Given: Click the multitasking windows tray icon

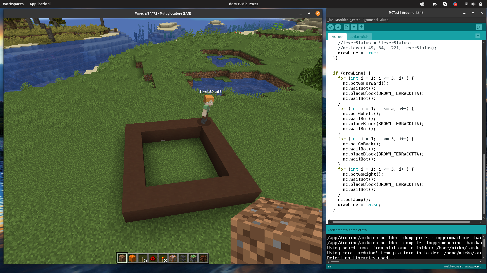Looking at the screenshot, I should tap(422, 4).
